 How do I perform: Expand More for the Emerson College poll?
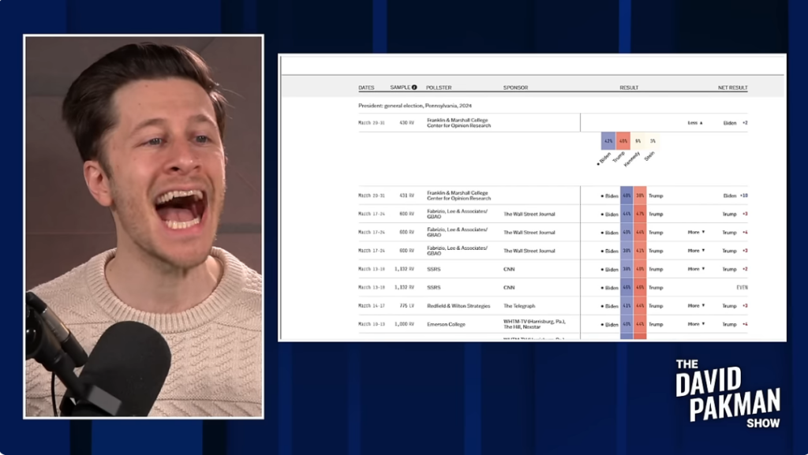pos(696,324)
